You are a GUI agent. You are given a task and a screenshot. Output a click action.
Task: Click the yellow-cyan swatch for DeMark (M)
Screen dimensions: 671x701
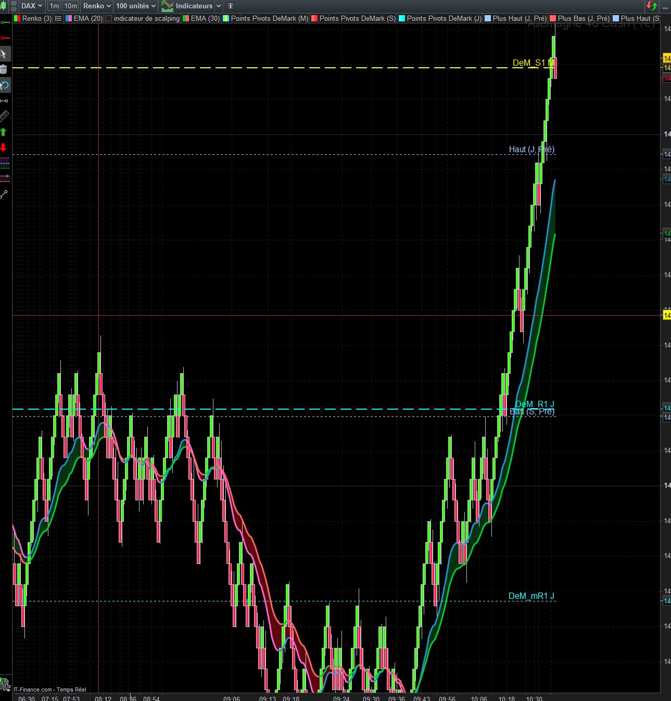click(226, 18)
